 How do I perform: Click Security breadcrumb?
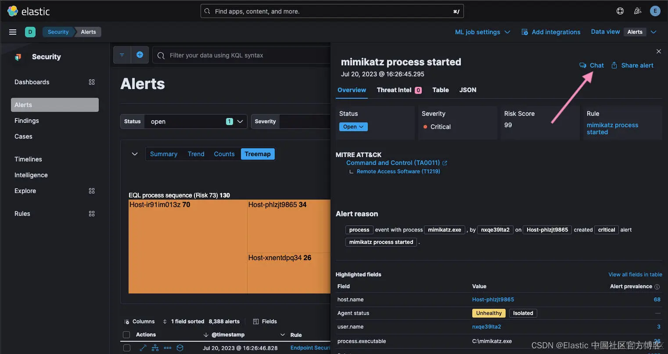click(58, 32)
